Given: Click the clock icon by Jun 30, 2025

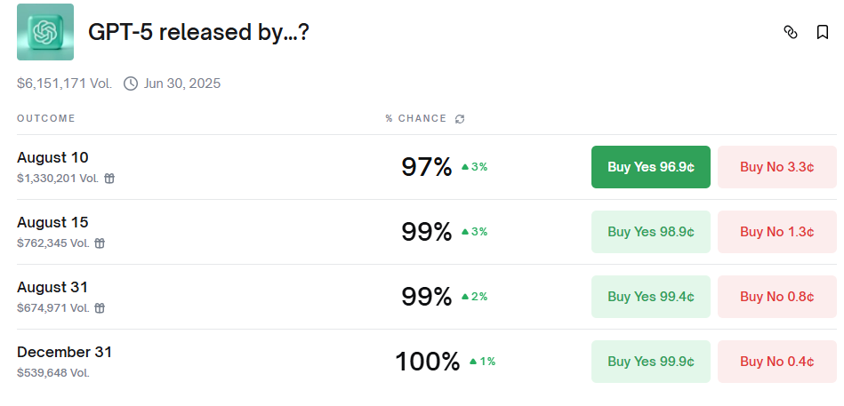Looking at the screenshot, I should coord(131,84).
